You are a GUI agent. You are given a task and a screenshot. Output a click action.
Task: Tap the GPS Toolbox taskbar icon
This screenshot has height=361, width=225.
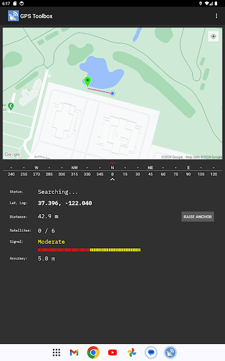pyautogui.click(x=170, y=352)
